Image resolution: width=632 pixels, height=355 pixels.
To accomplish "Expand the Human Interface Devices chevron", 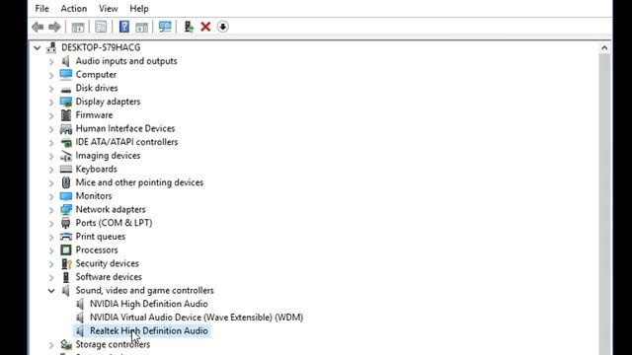I will pyautogui.click(x=51, y=129).
